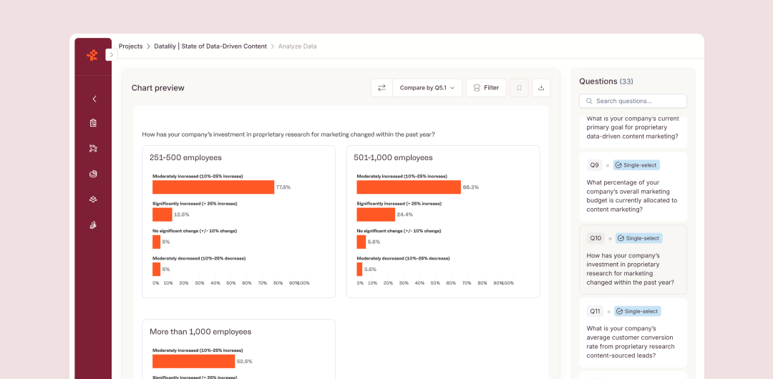Viewport: 773px width, 379px height.
Task: Go to Projects in the breadcrumb
Action: pyautogui.click(x=131, y=46)
